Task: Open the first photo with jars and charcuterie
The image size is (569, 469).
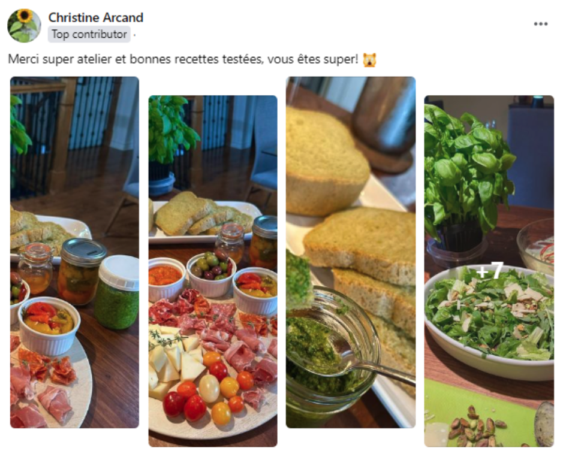Action: (x=74, y=252)
